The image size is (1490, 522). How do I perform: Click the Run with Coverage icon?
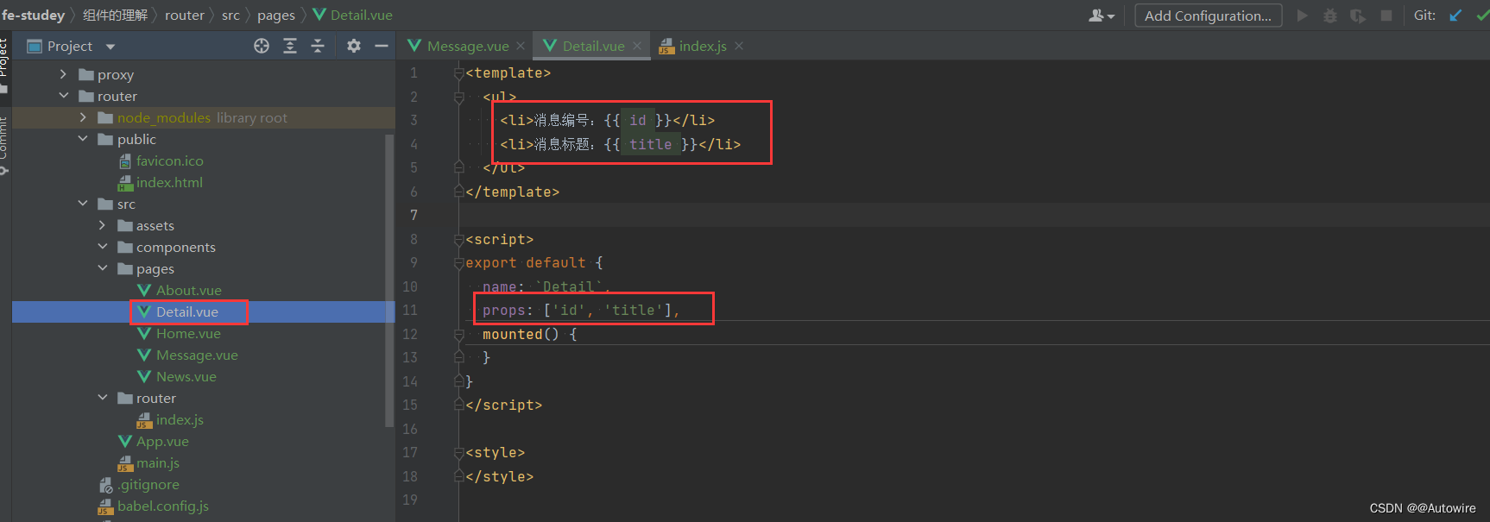click(1358, 16)
